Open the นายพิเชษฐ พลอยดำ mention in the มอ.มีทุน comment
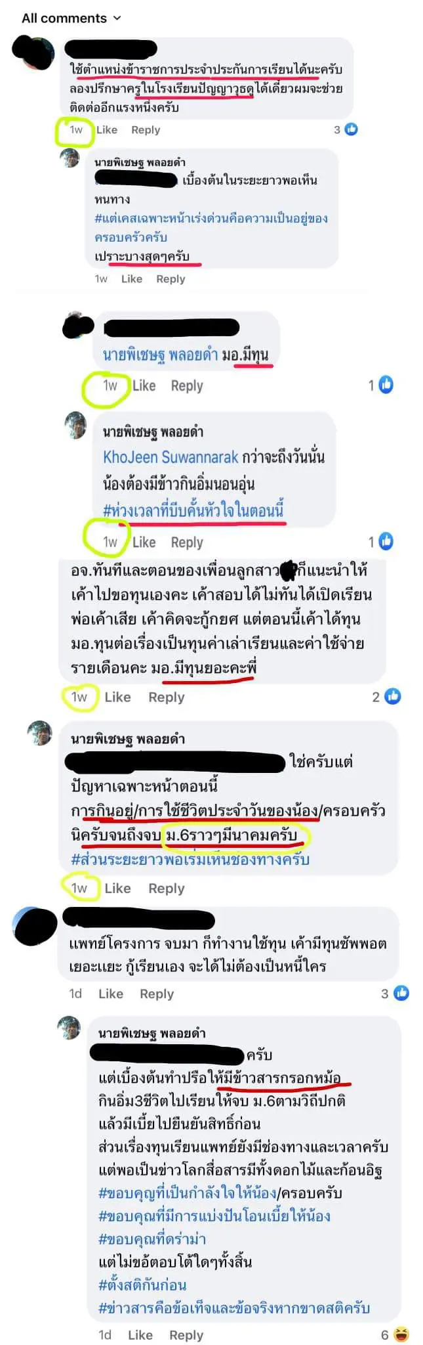Image resolution: width=423 pixels, height=1345 pixels. pos(161,355)
